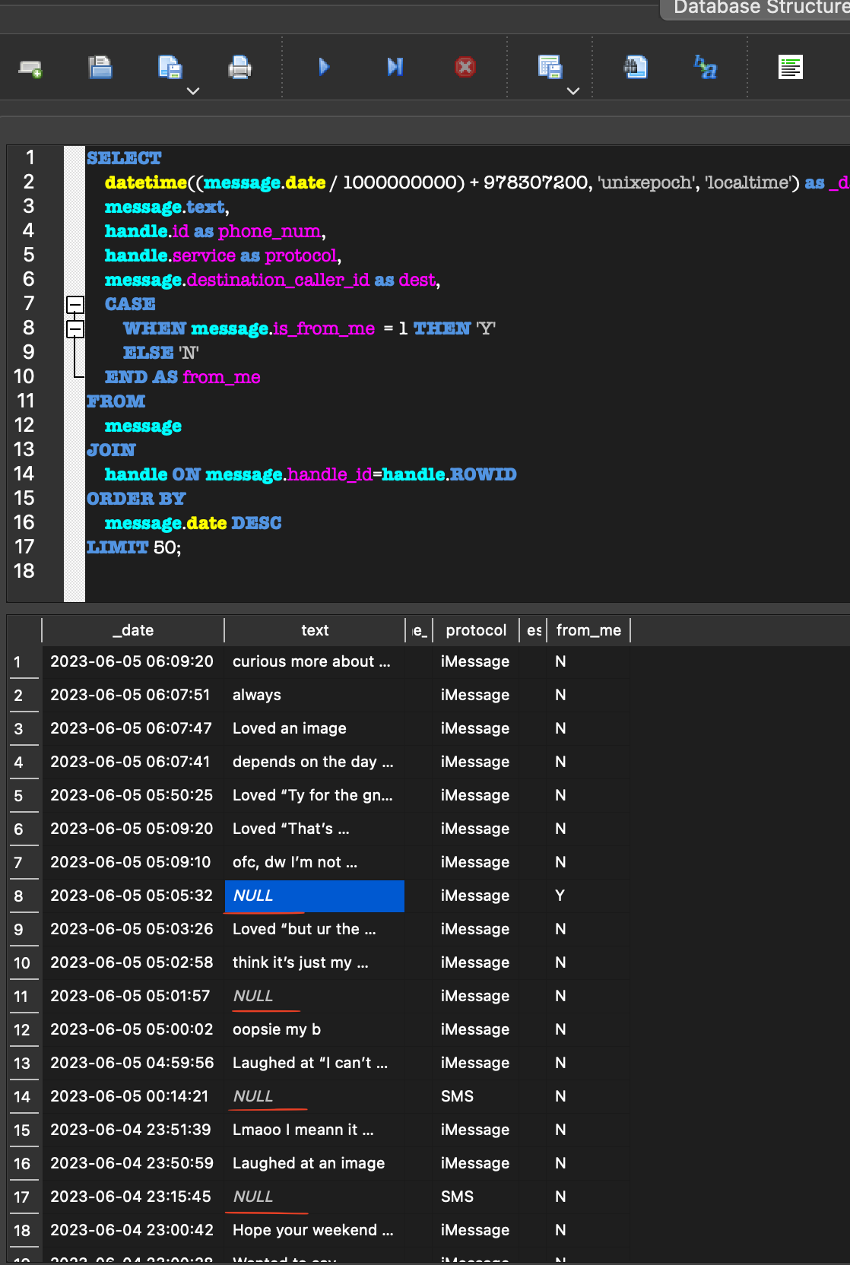Open a new SQL editor tab

[x=30, y=68]
